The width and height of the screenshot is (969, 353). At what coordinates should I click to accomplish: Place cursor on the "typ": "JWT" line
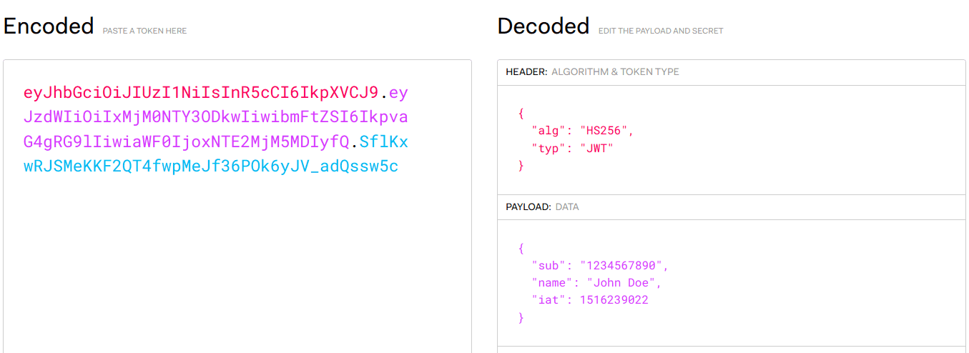[572, 148]
